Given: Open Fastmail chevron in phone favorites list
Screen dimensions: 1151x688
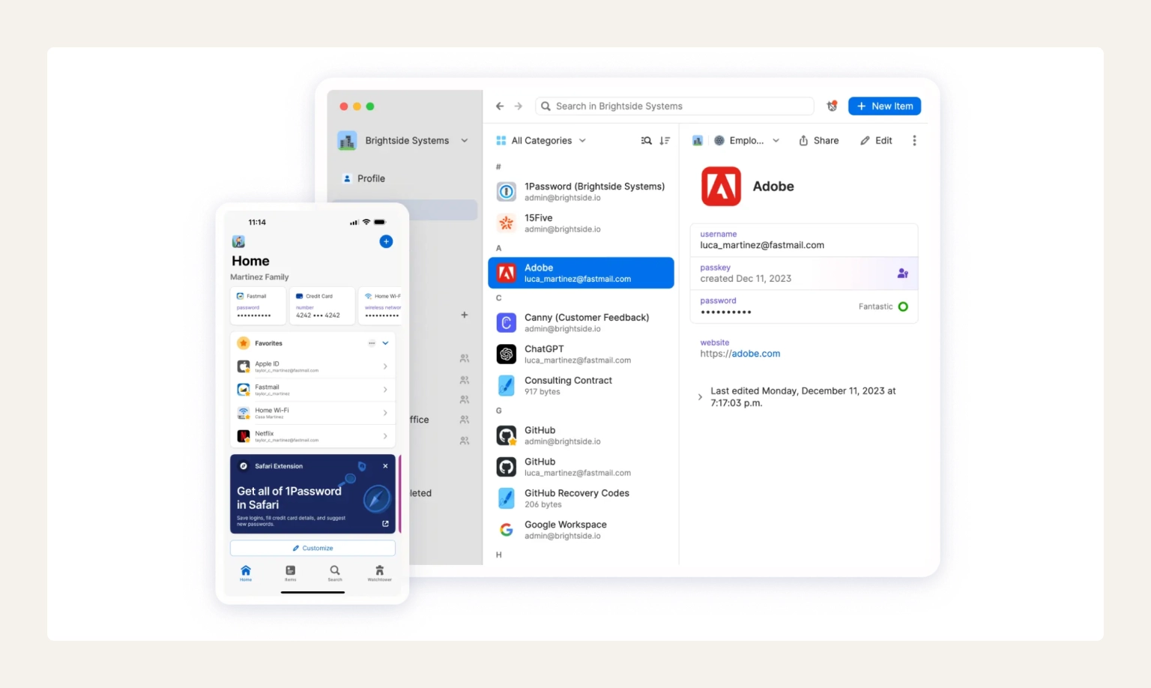Looking at the screenshot, I should [x=385, y=390].
